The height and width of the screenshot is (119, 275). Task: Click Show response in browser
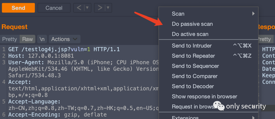tap(204, 96)
